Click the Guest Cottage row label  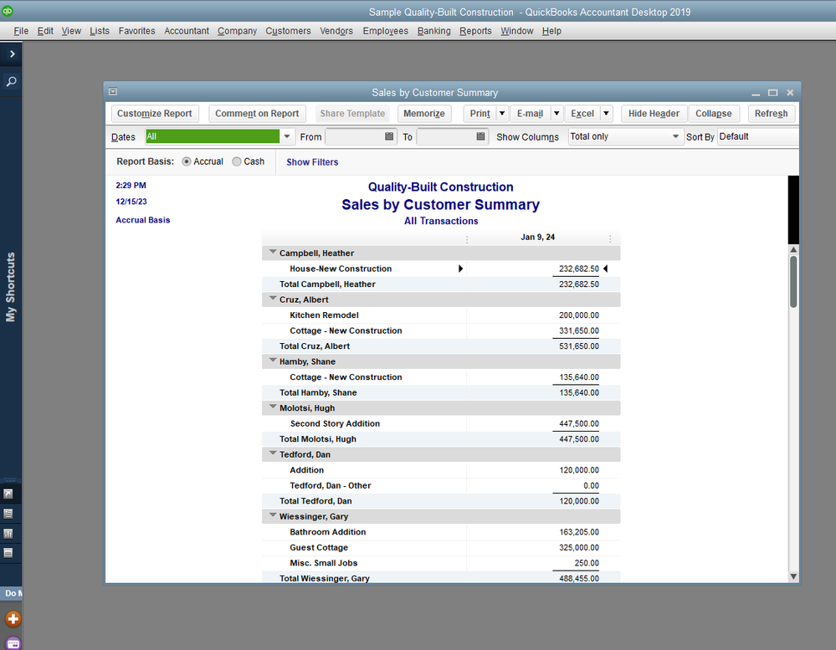(x=319, y=547)
